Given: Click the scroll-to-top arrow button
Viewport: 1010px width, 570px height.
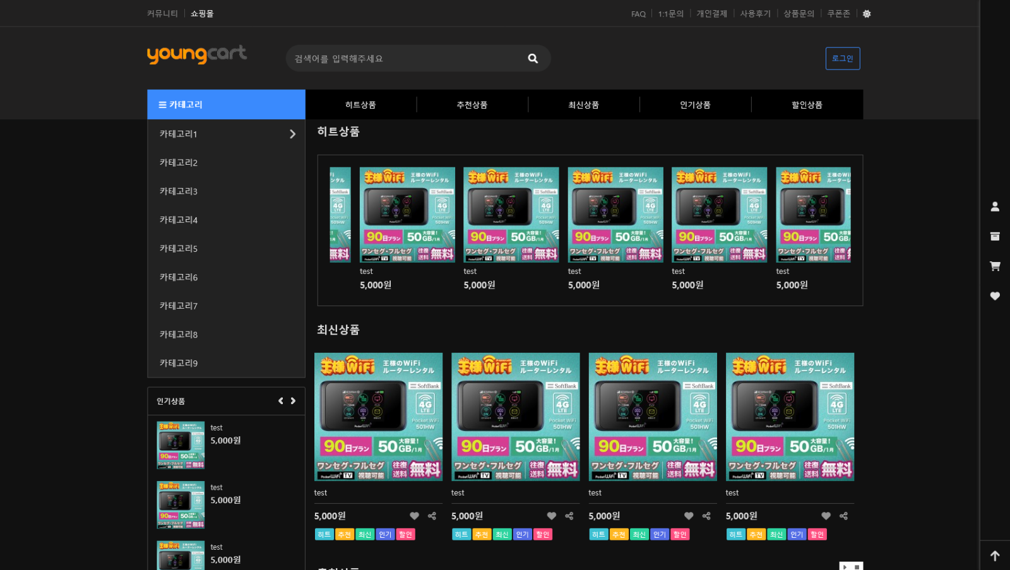Looking at the screenshot, I should pyautogui.click(x=995, y=555).
